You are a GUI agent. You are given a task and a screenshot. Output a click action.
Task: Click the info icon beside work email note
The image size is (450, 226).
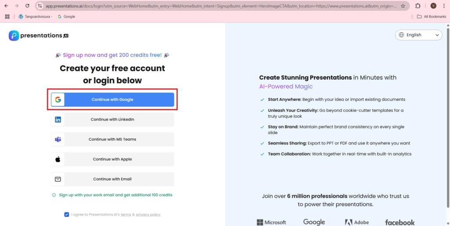click(54, 195)
